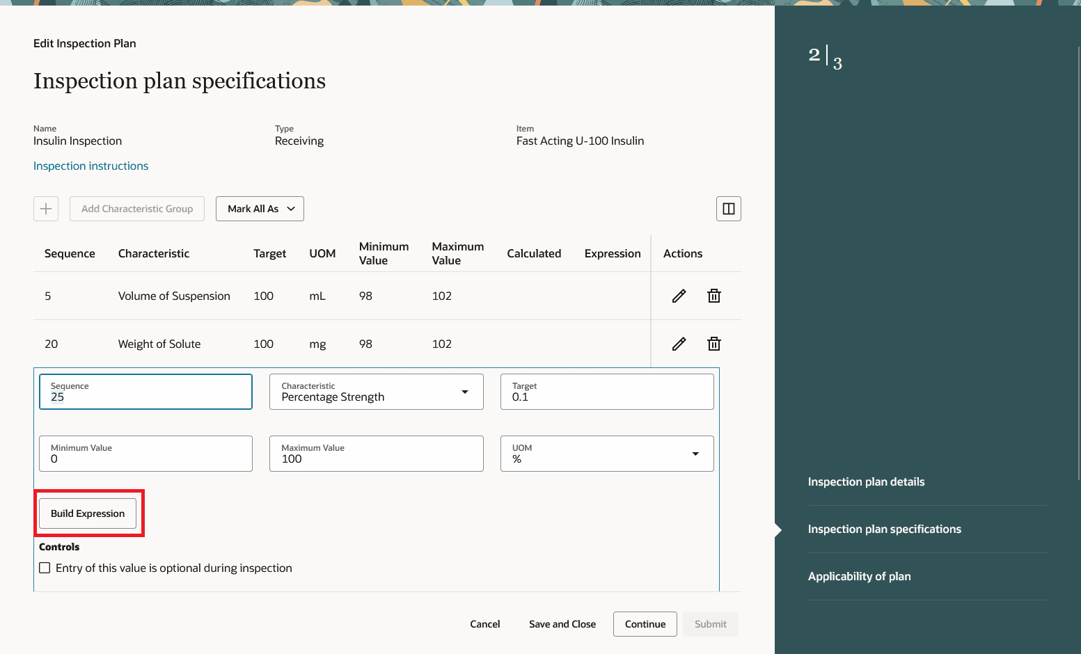Click sequence 20 cell
Image resolution: width=1081 pixels, height=654 pixels.
tap(52, 344)
